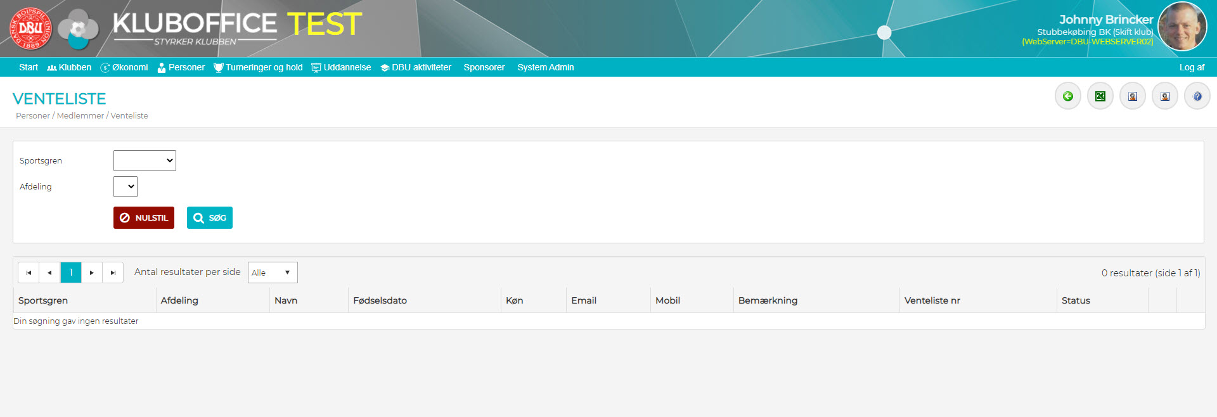This screenshot has width=1217, height=417.
Task: Click the green back arrow icon
Action: tap(1067, 96)
